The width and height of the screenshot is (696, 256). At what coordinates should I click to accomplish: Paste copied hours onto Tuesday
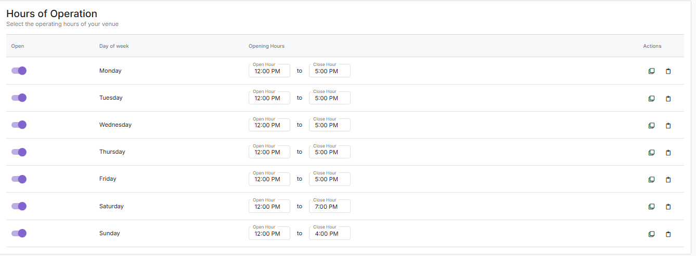(668, 99)
